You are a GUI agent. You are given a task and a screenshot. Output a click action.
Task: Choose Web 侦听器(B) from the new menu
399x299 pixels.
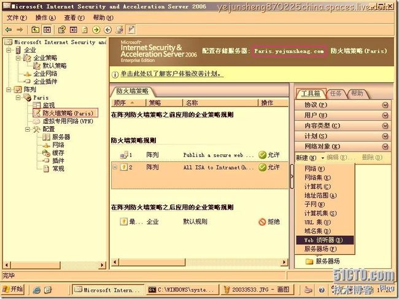(x=325, y=240)
